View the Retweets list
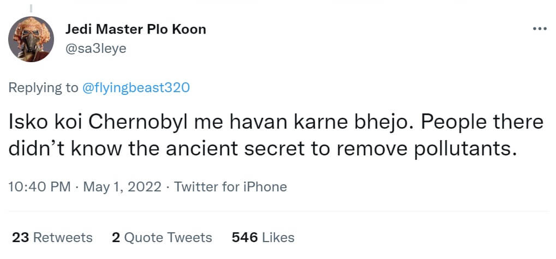The image size is (556, 259). coord(63,237)
